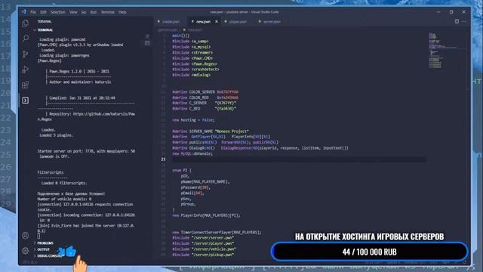Viewport: 483px width, 272px height.
Task: Collapse the TERMINAL section chevron
Action: point(35,30)
